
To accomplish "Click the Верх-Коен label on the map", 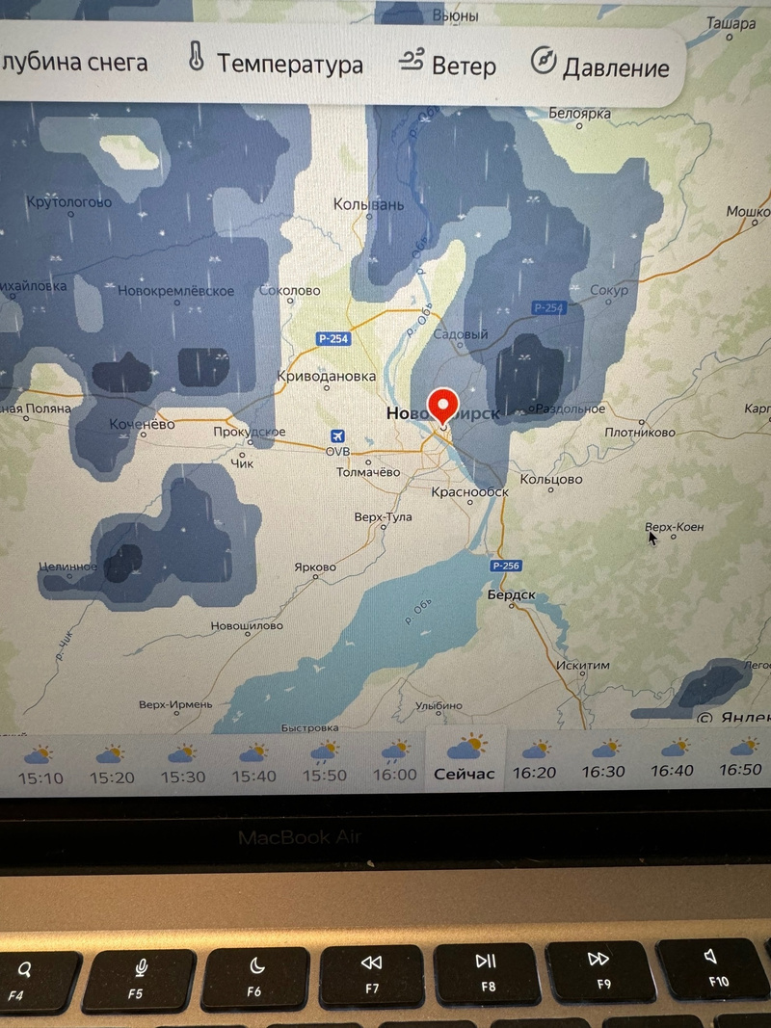I will (x=674, y=527).
